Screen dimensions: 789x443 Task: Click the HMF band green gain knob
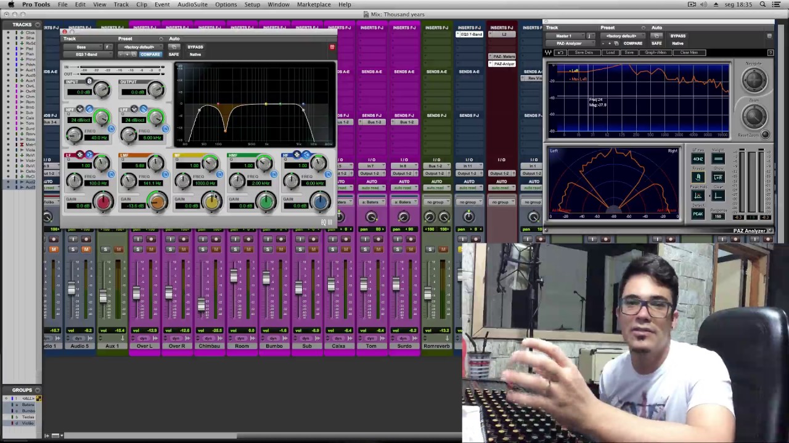click(266, 202)
